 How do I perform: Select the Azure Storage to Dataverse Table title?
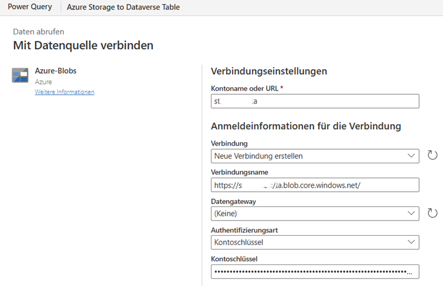(123, 8)
